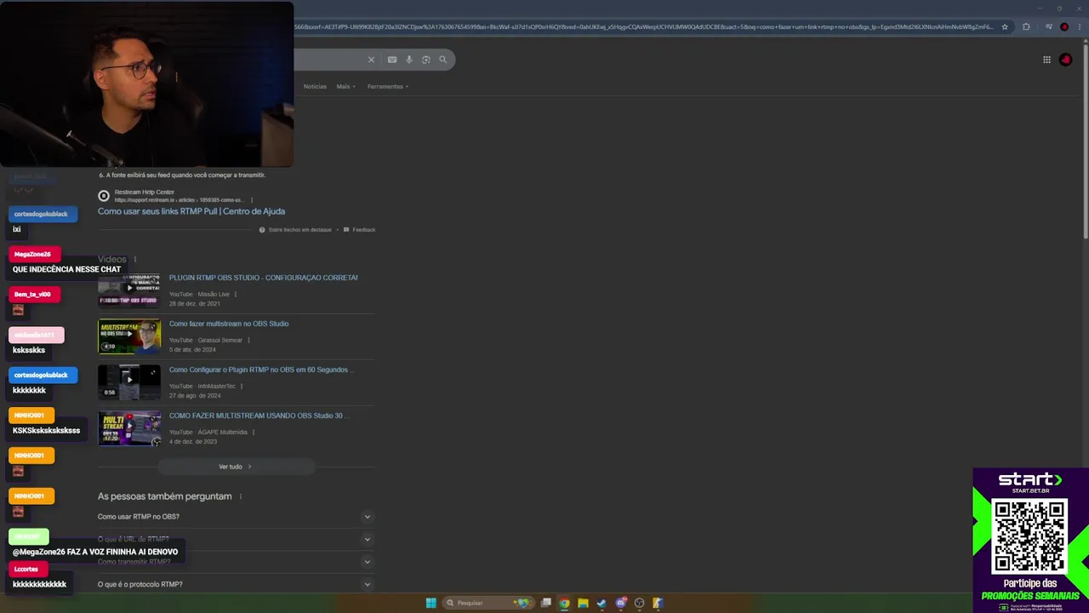The image size is (1089, 613).
Task: Open the virtual keyboard input icon
Action: (392, 60)
